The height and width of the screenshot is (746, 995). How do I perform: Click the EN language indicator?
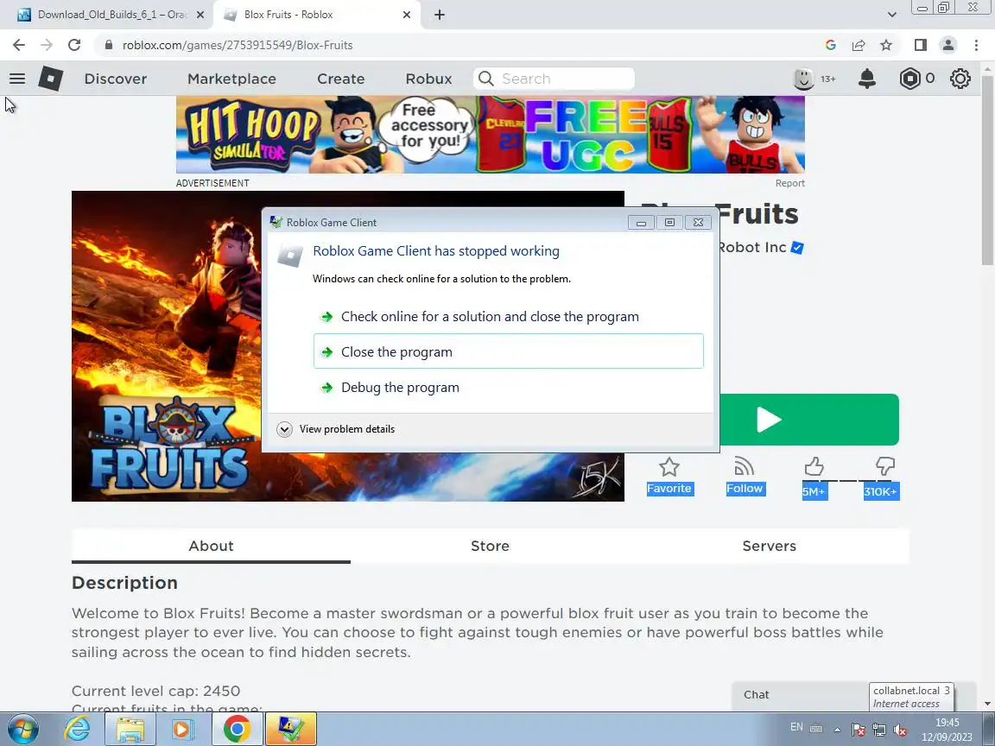click(x=796, y=727)
